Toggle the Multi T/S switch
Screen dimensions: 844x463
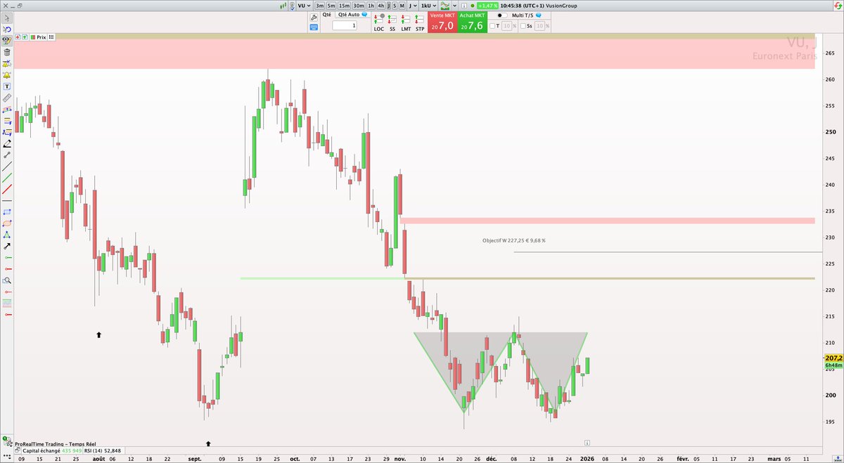click(503, 15)
